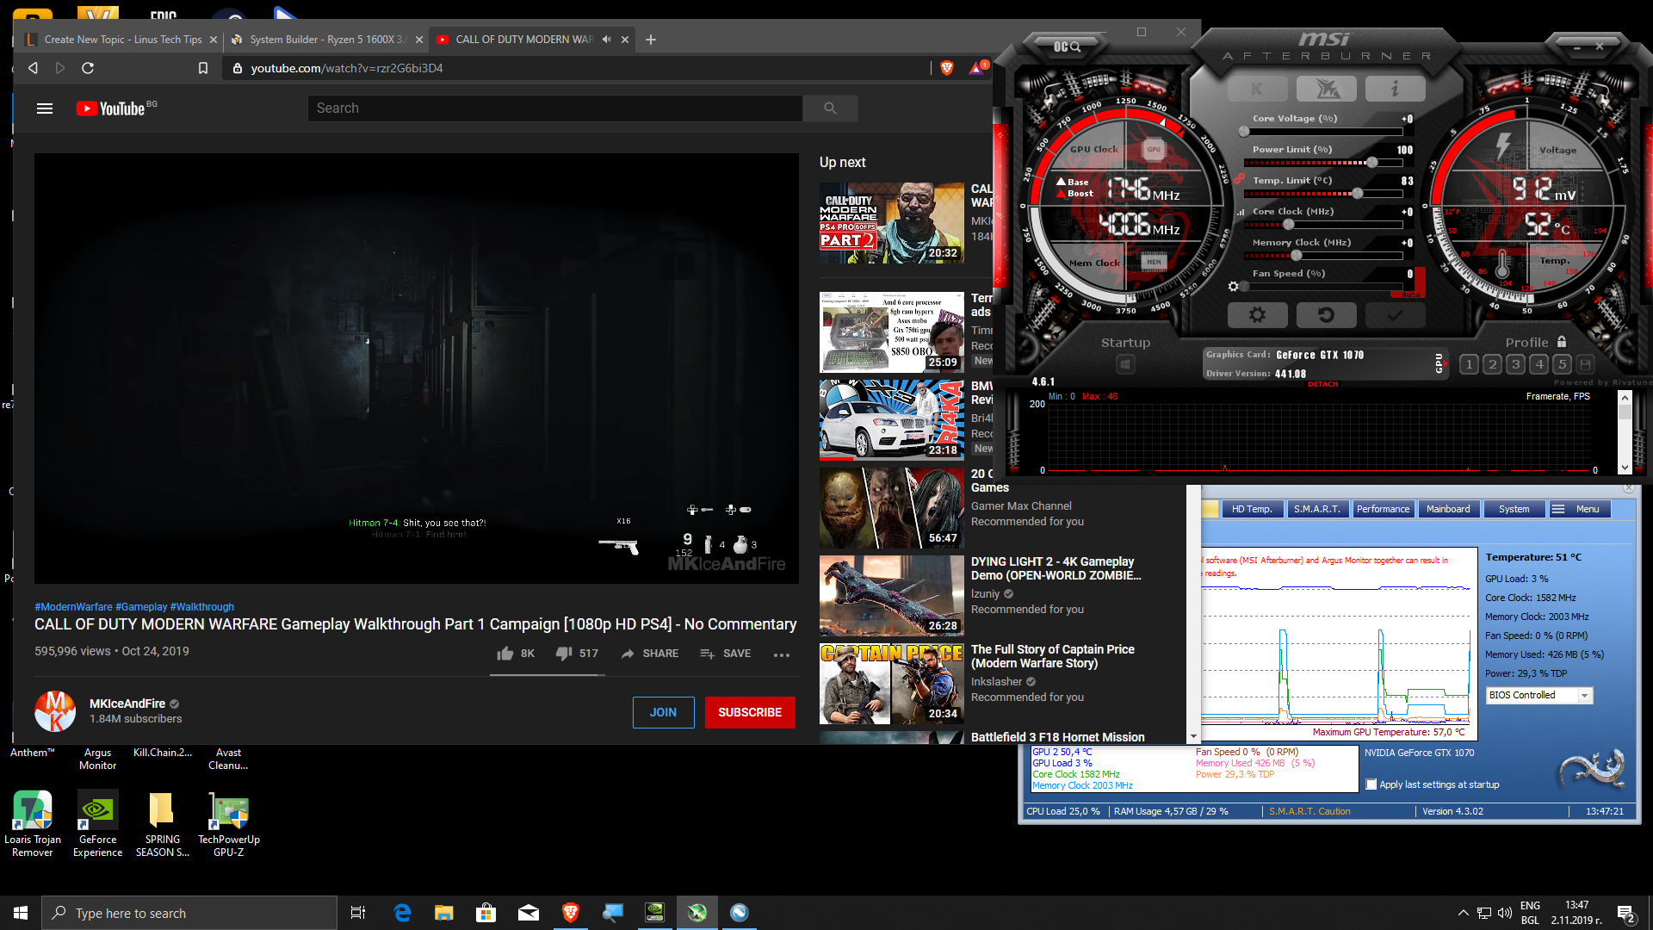Click the Afterburner jet logo button

1326,89
